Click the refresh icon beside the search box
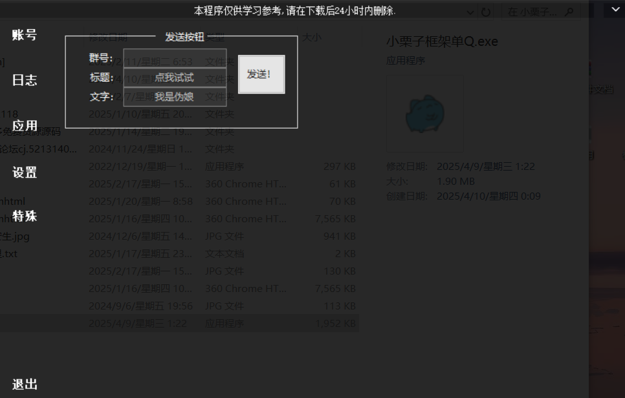The width and height of the screenshot is (625, 398). tap(486, 12)
